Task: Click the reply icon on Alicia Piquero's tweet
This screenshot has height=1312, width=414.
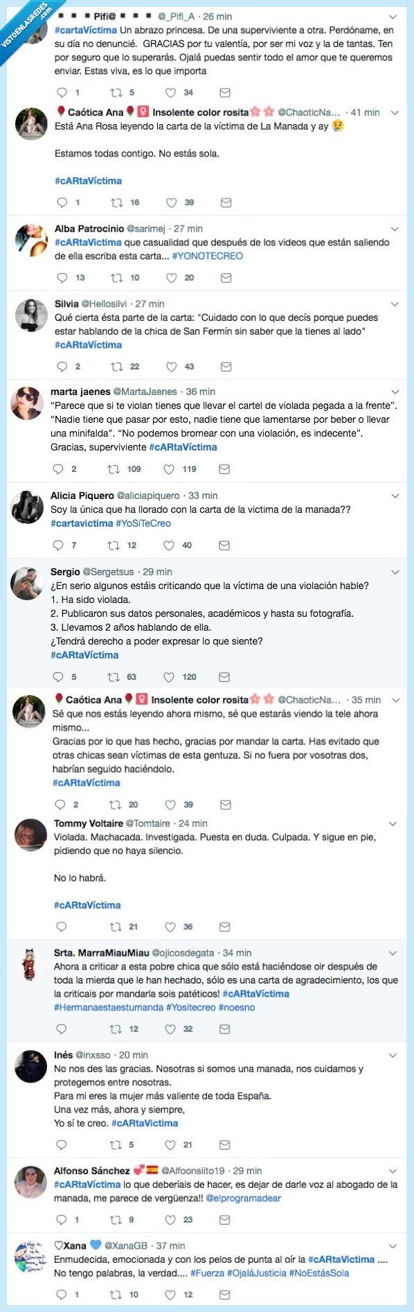Action: point(61,545)
